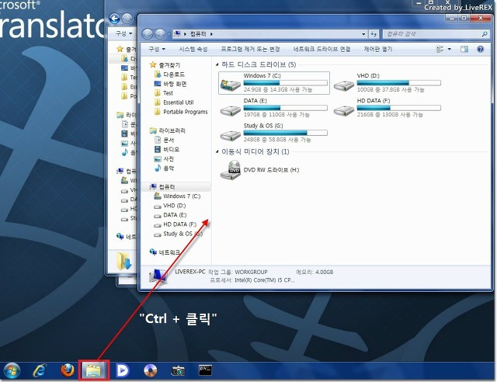The width and height of the screenshot is (497, 382).
Task: Select VHD (D:) in navigation tree
Action: point(174,206)
